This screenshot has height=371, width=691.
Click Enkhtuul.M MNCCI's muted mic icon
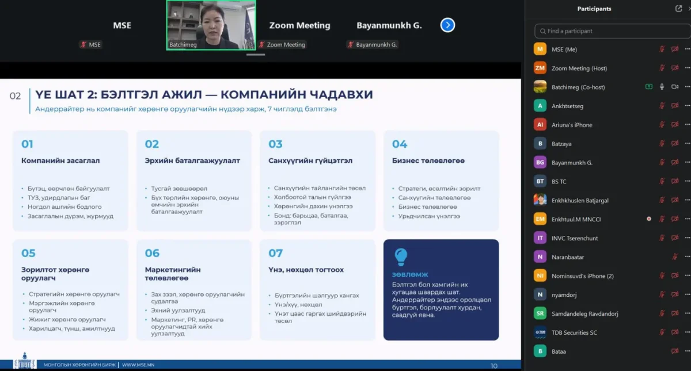(x=662, y=219)
